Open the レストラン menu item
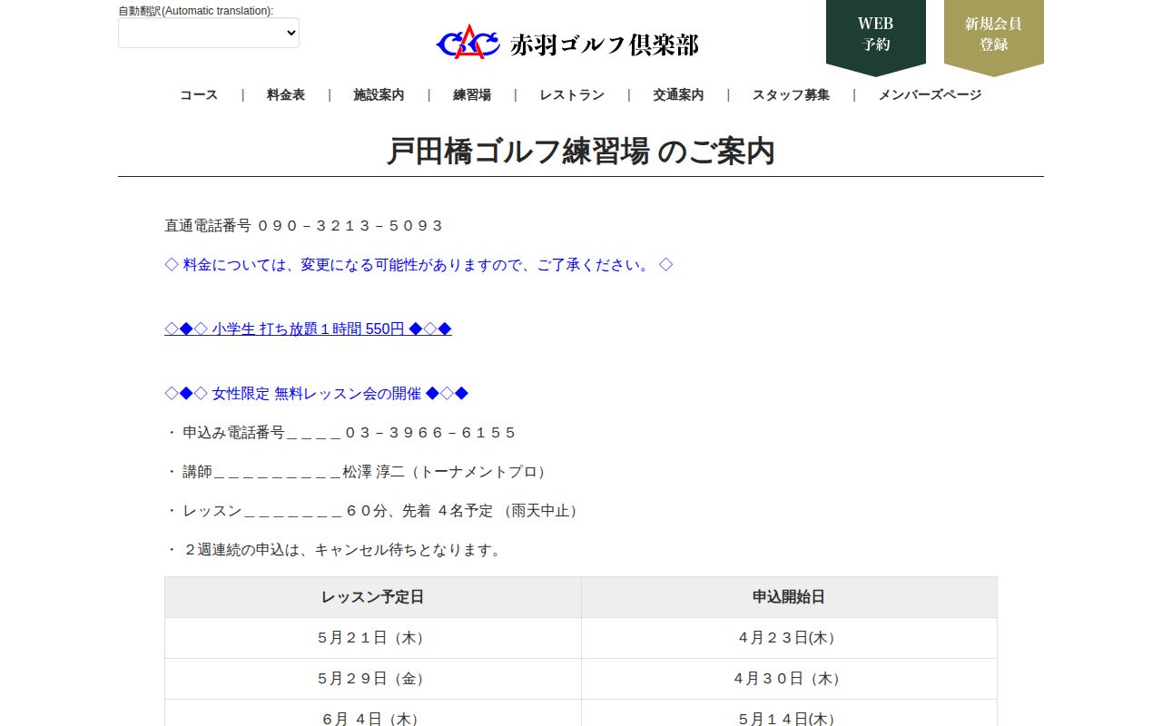 point(572,94)
